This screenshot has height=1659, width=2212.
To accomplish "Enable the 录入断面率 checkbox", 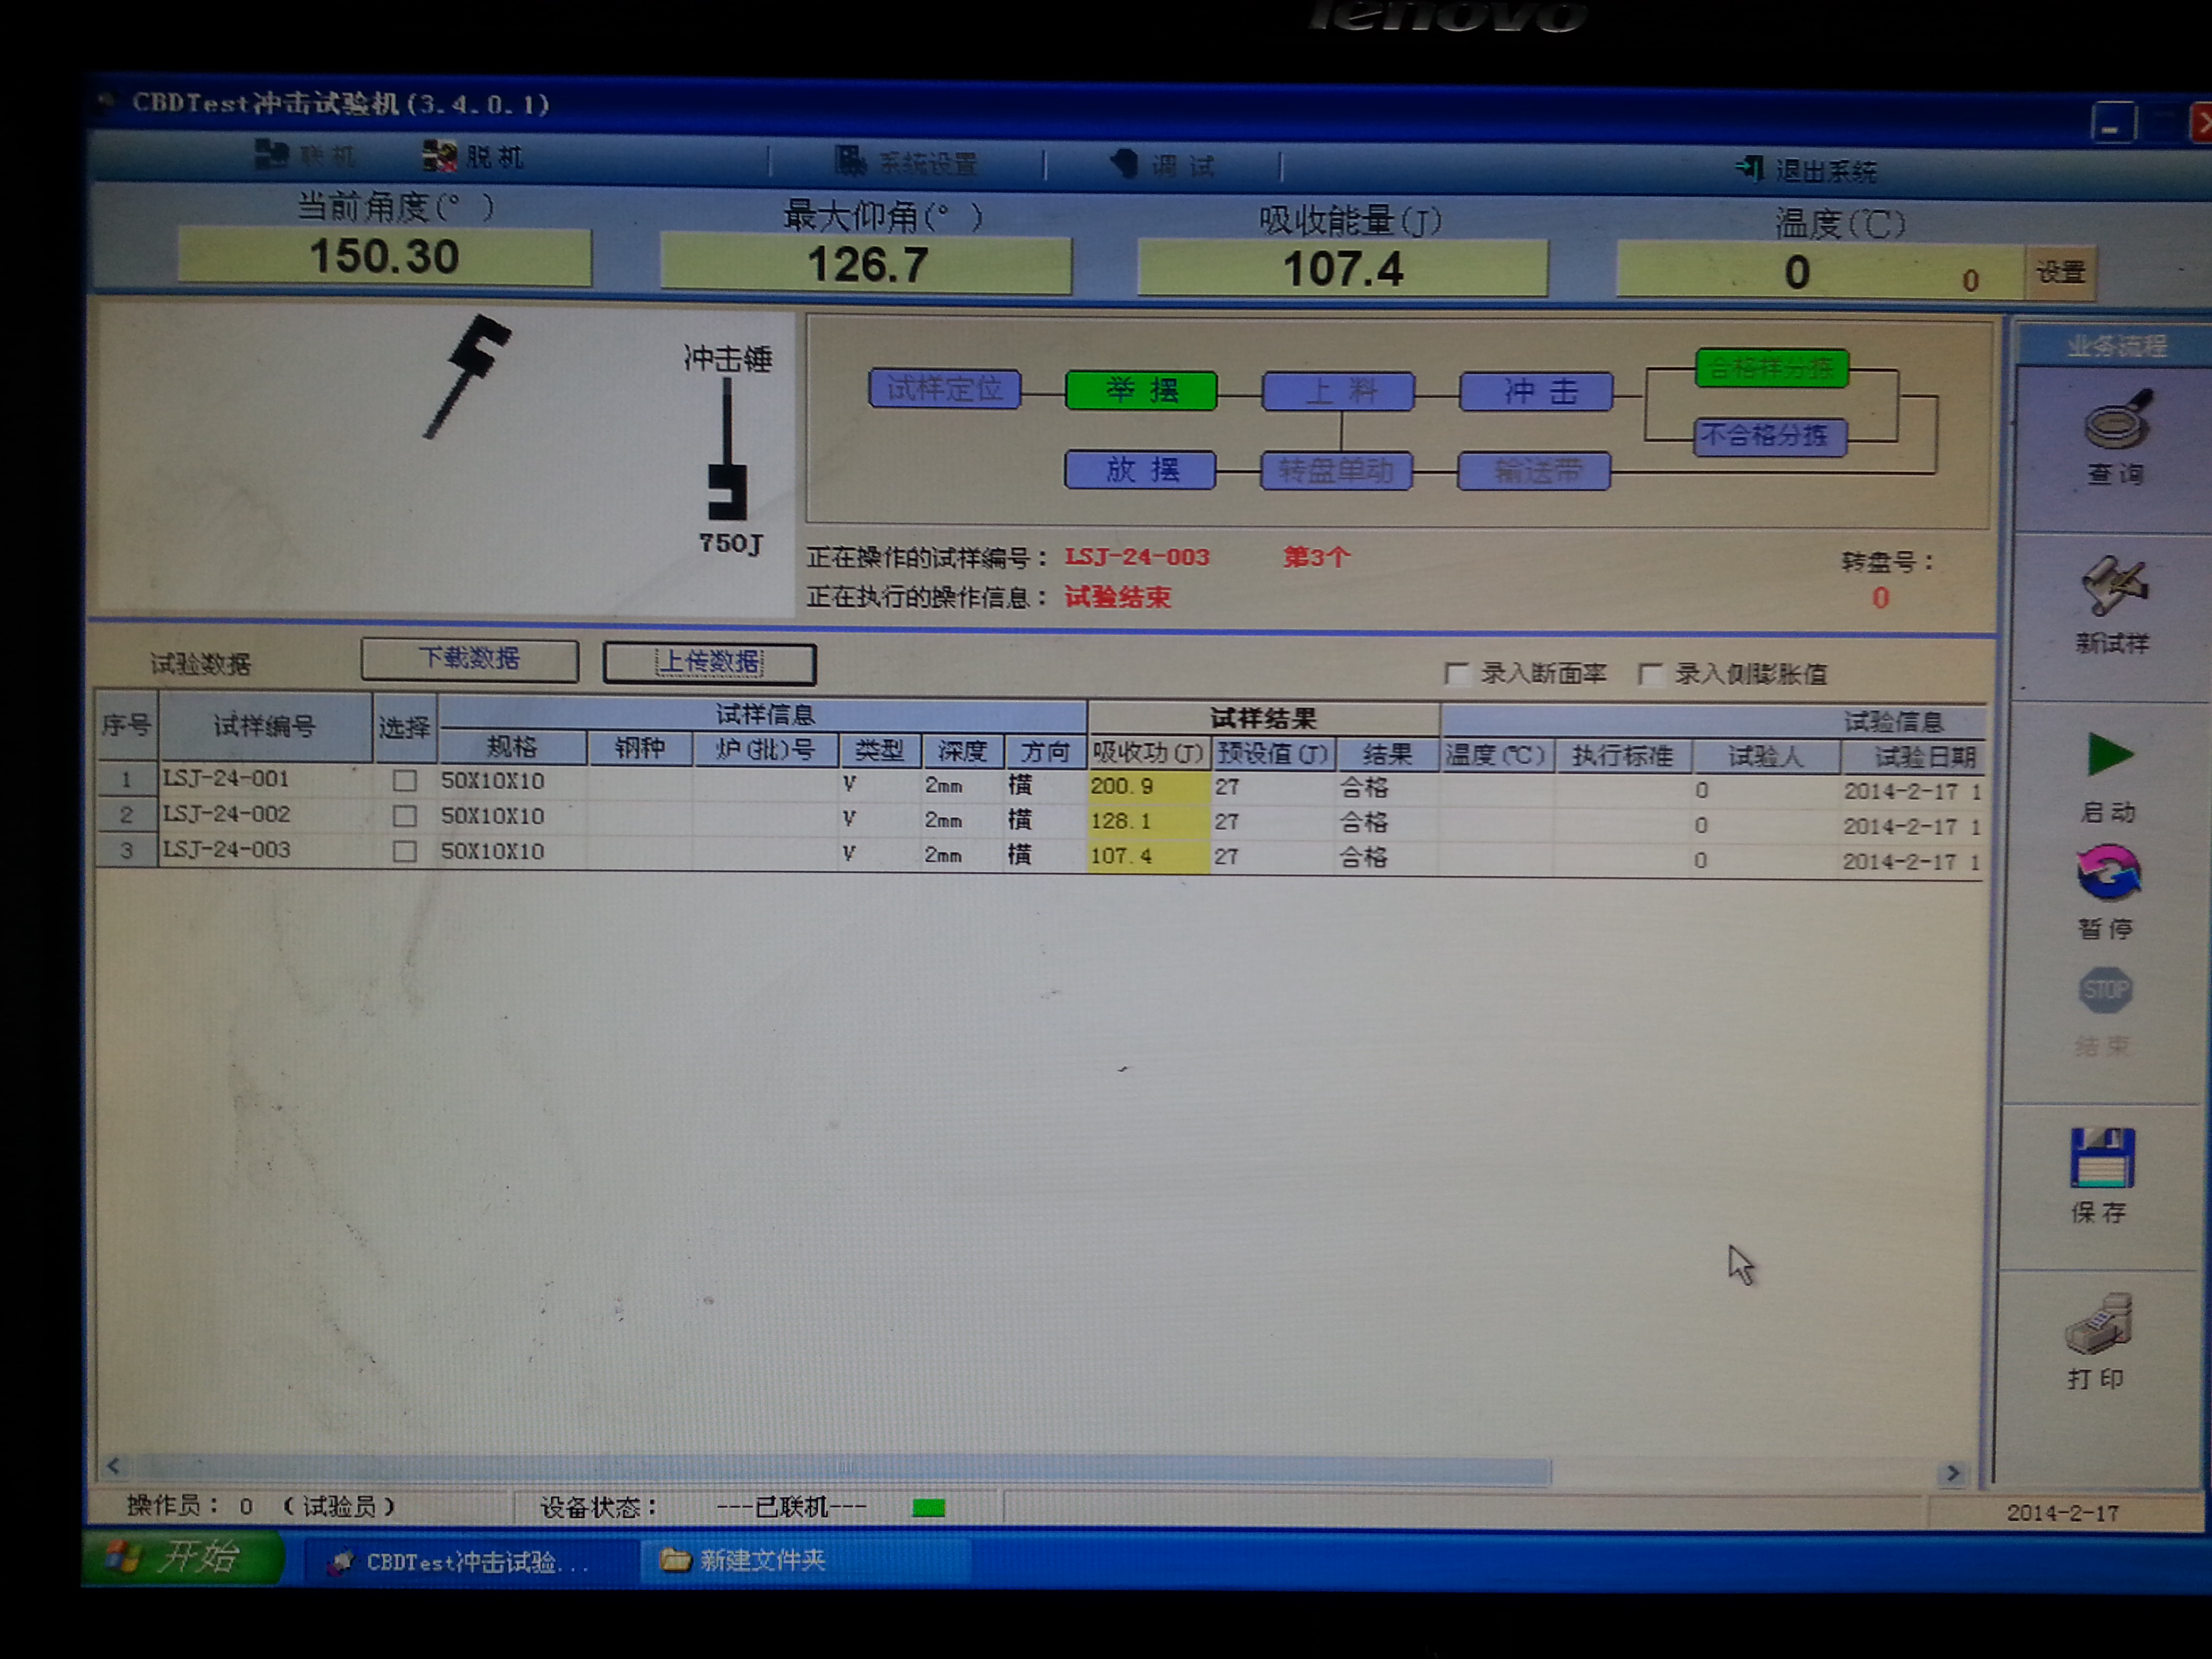I will point(1457,673).
